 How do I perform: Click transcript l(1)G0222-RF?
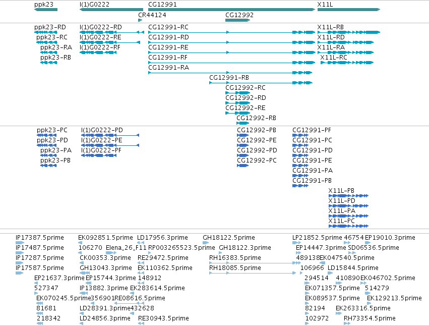pos(100,47)
